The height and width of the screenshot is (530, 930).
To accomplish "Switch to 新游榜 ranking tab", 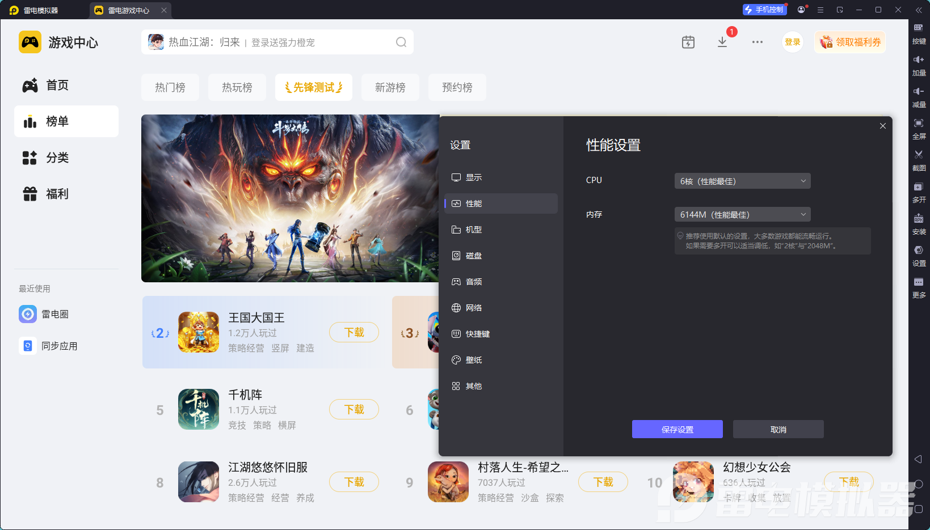I will pyautogui.click(x=390, y=87).
